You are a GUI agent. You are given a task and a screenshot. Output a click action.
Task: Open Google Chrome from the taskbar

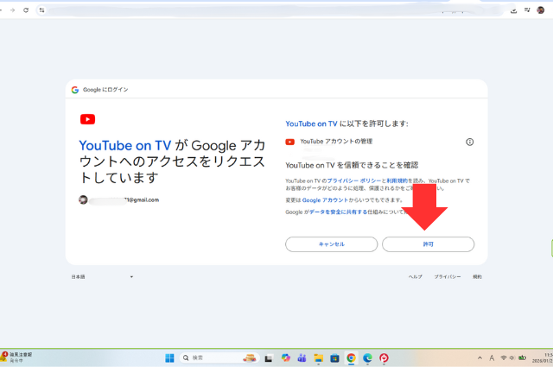coord(351,358)
